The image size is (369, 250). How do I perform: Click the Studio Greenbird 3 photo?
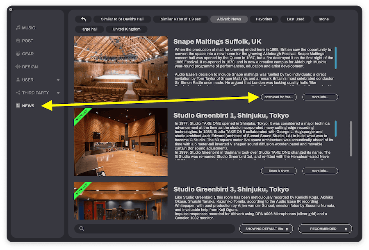click(121, 200)
